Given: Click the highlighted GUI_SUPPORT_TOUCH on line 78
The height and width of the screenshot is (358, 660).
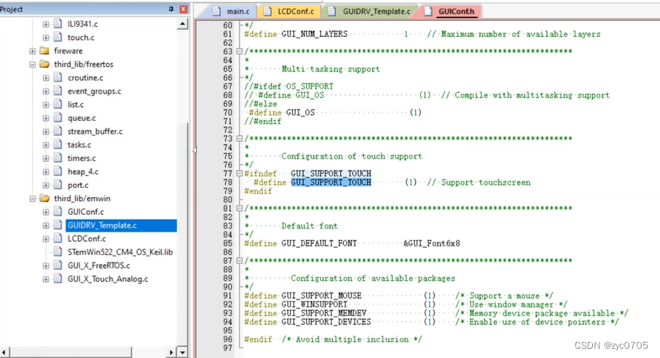Looking at the screenshot, I should [x=331, y=182].
